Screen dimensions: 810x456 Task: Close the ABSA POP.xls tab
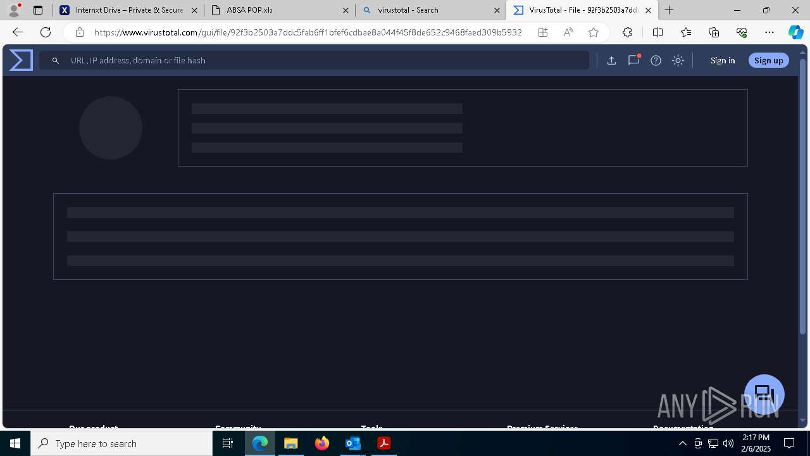346,10
